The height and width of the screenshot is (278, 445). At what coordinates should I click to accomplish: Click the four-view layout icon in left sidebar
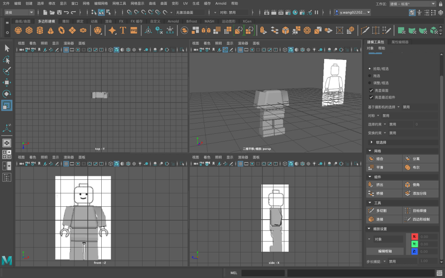coord(7,154)
